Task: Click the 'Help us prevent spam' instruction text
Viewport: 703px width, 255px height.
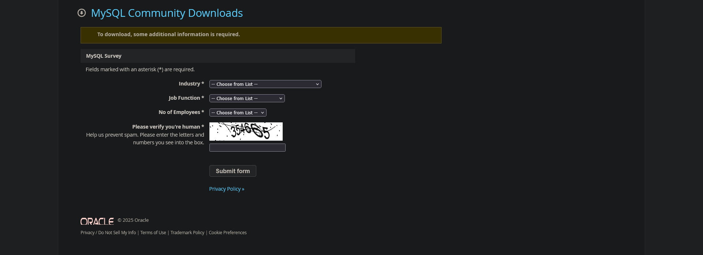Action: 145,139
